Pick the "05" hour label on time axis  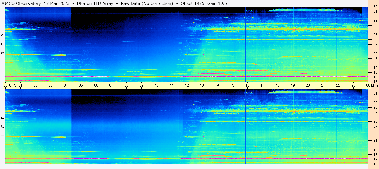(x=81, y=85)
